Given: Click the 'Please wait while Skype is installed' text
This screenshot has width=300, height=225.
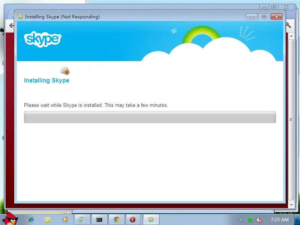Looking at the screenshot, I should coord(96,105).
